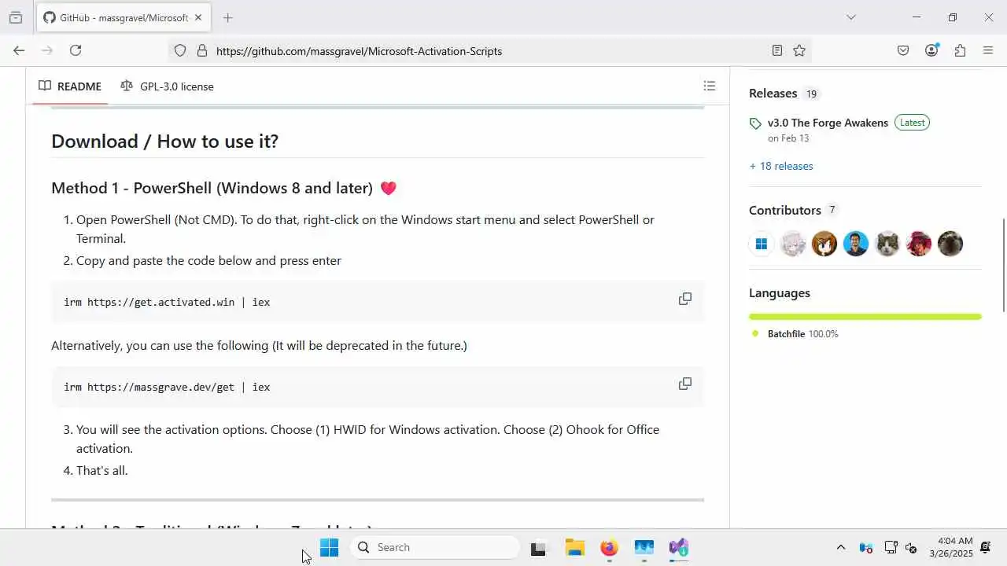Open the Pocket save icon

point(903,50)
